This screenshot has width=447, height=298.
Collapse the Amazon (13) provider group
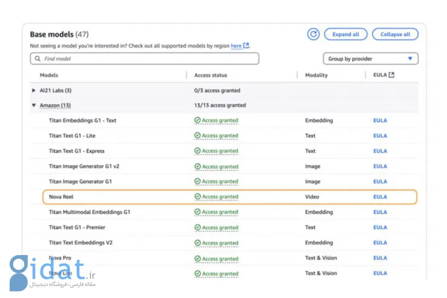(x=34, y=105)
